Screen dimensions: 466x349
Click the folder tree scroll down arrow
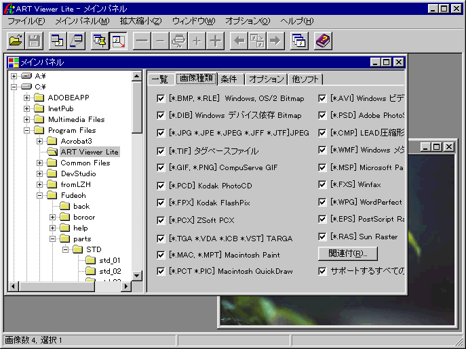(137, 276)
